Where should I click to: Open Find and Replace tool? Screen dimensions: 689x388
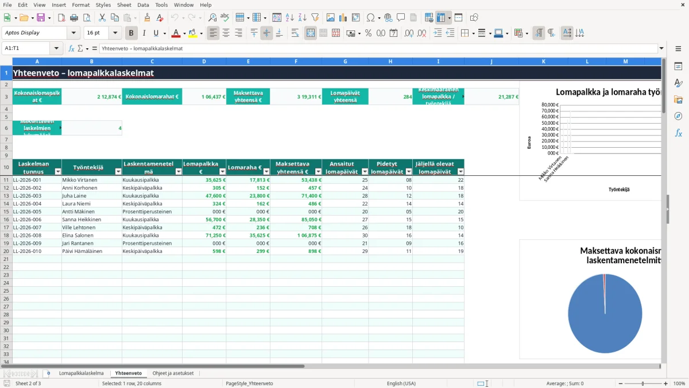click(212, 18)
